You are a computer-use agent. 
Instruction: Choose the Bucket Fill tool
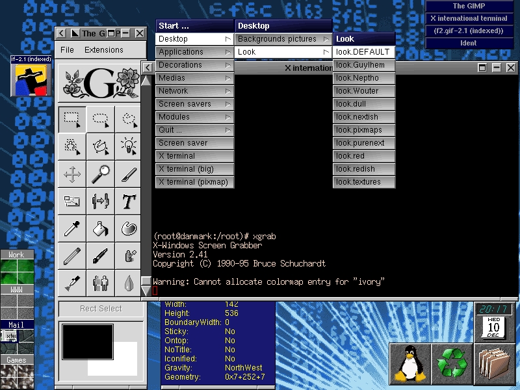100,228
